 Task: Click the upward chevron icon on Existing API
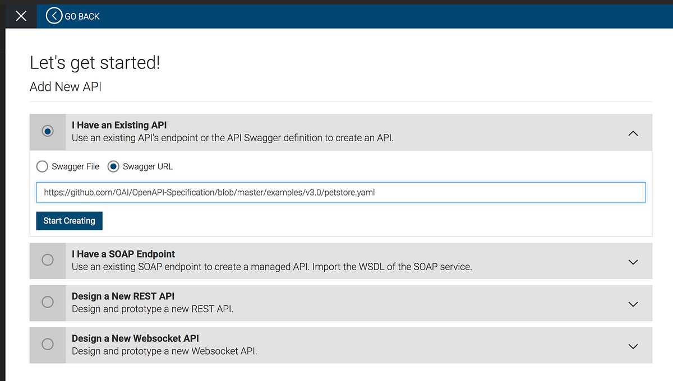click(633, 133)
